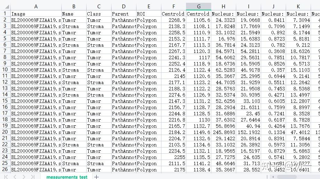Select the cell with value 1105.6

pos(198,20)
